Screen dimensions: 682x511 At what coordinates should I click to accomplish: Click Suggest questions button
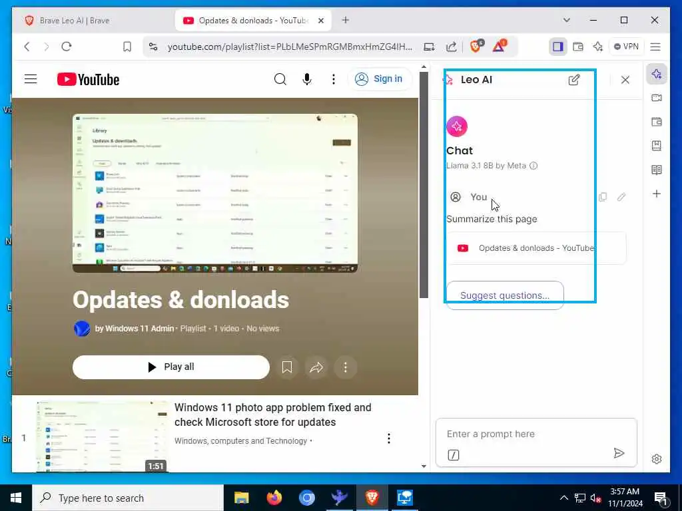pyautogui.click(x=505, y=295)
